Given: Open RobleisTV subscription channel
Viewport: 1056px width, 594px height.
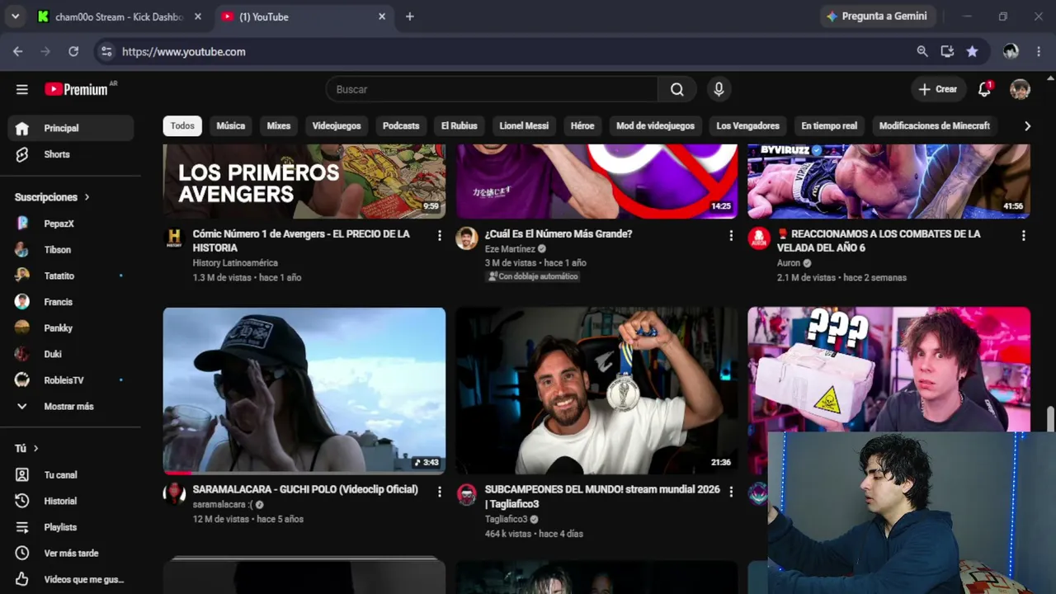Looking at the screenshot, I should (71, 380).
